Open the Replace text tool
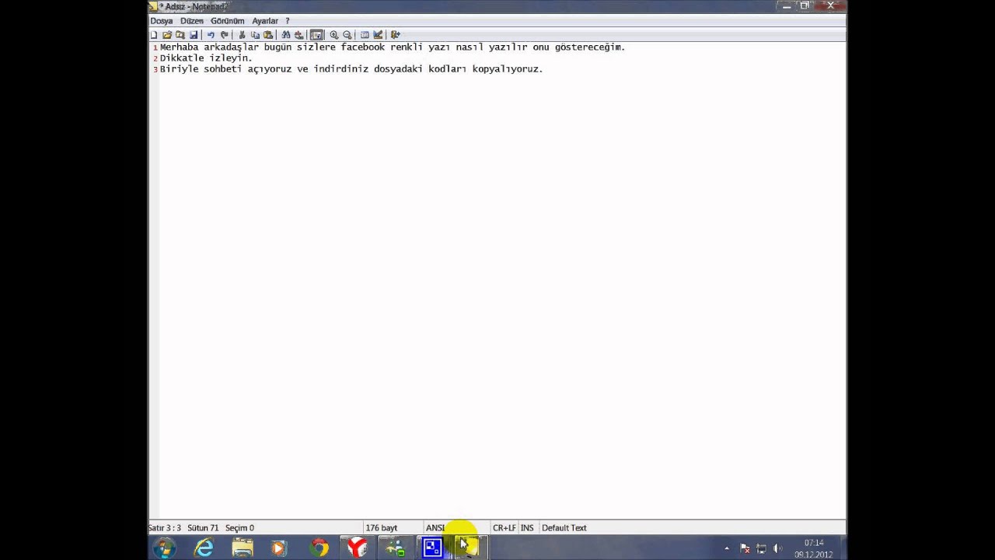The height and width of the screenshot is (560, 995). [299, 35]
